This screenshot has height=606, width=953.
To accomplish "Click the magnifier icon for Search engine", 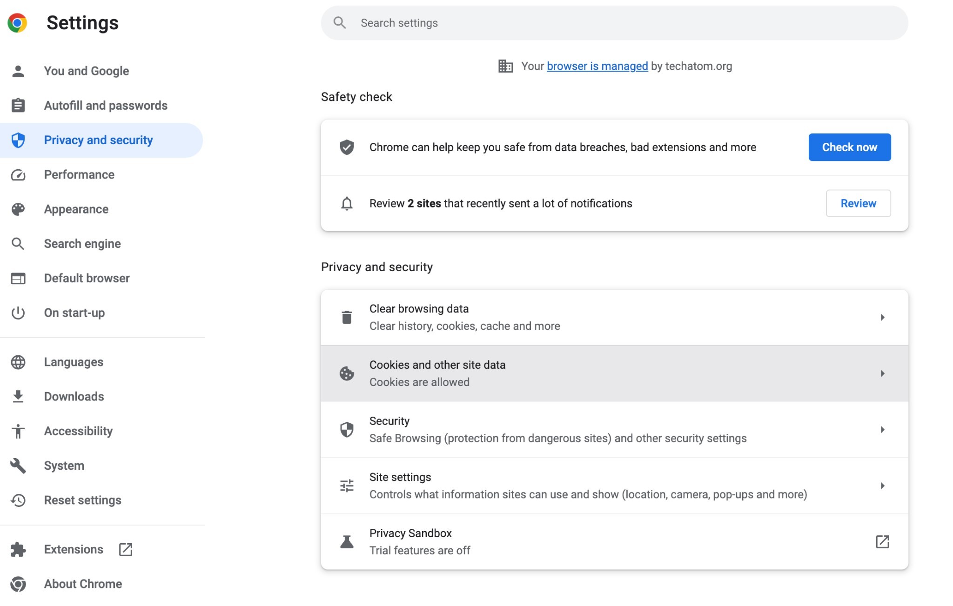I will [x=18, y=244].
